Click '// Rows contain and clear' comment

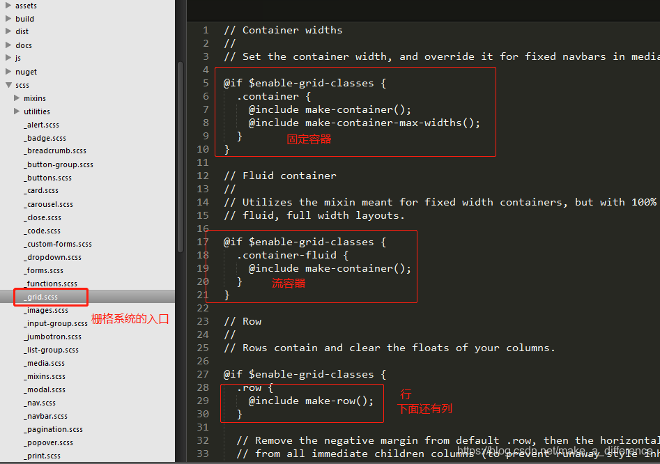click(x=390, y=348)
